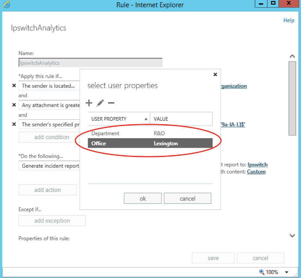The height and width of the screenshot is (278, 301).
Task: Click the Internet Explorer logo icon
Action: [x=7, y=5]
